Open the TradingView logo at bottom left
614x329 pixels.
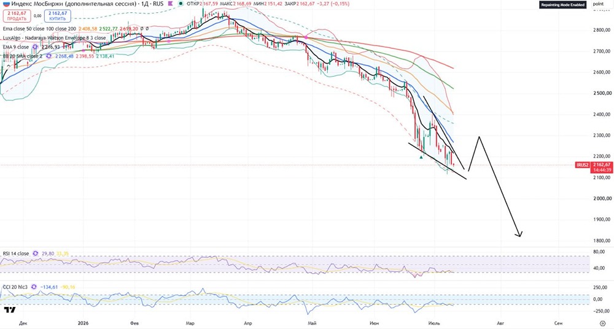(10, 310)
